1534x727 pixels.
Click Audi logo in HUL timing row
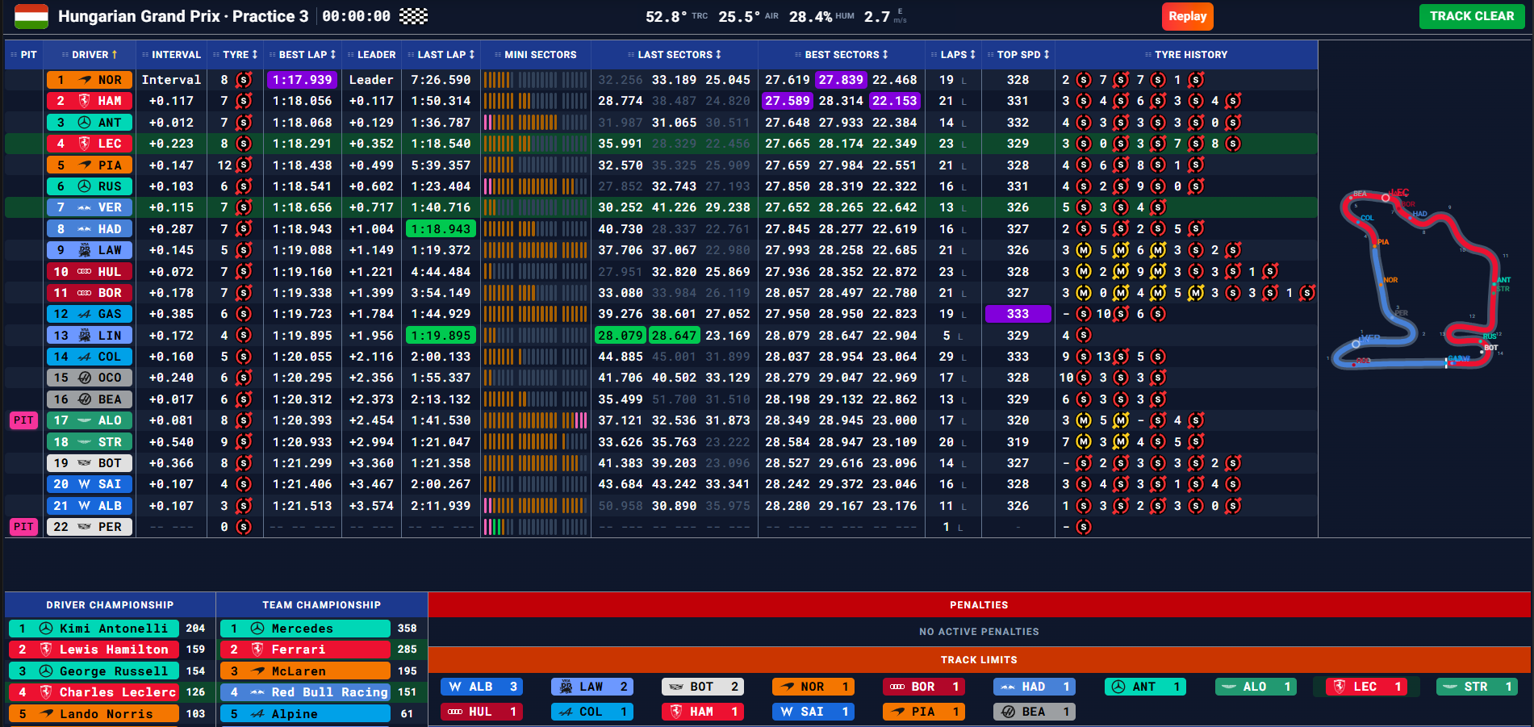85,272
